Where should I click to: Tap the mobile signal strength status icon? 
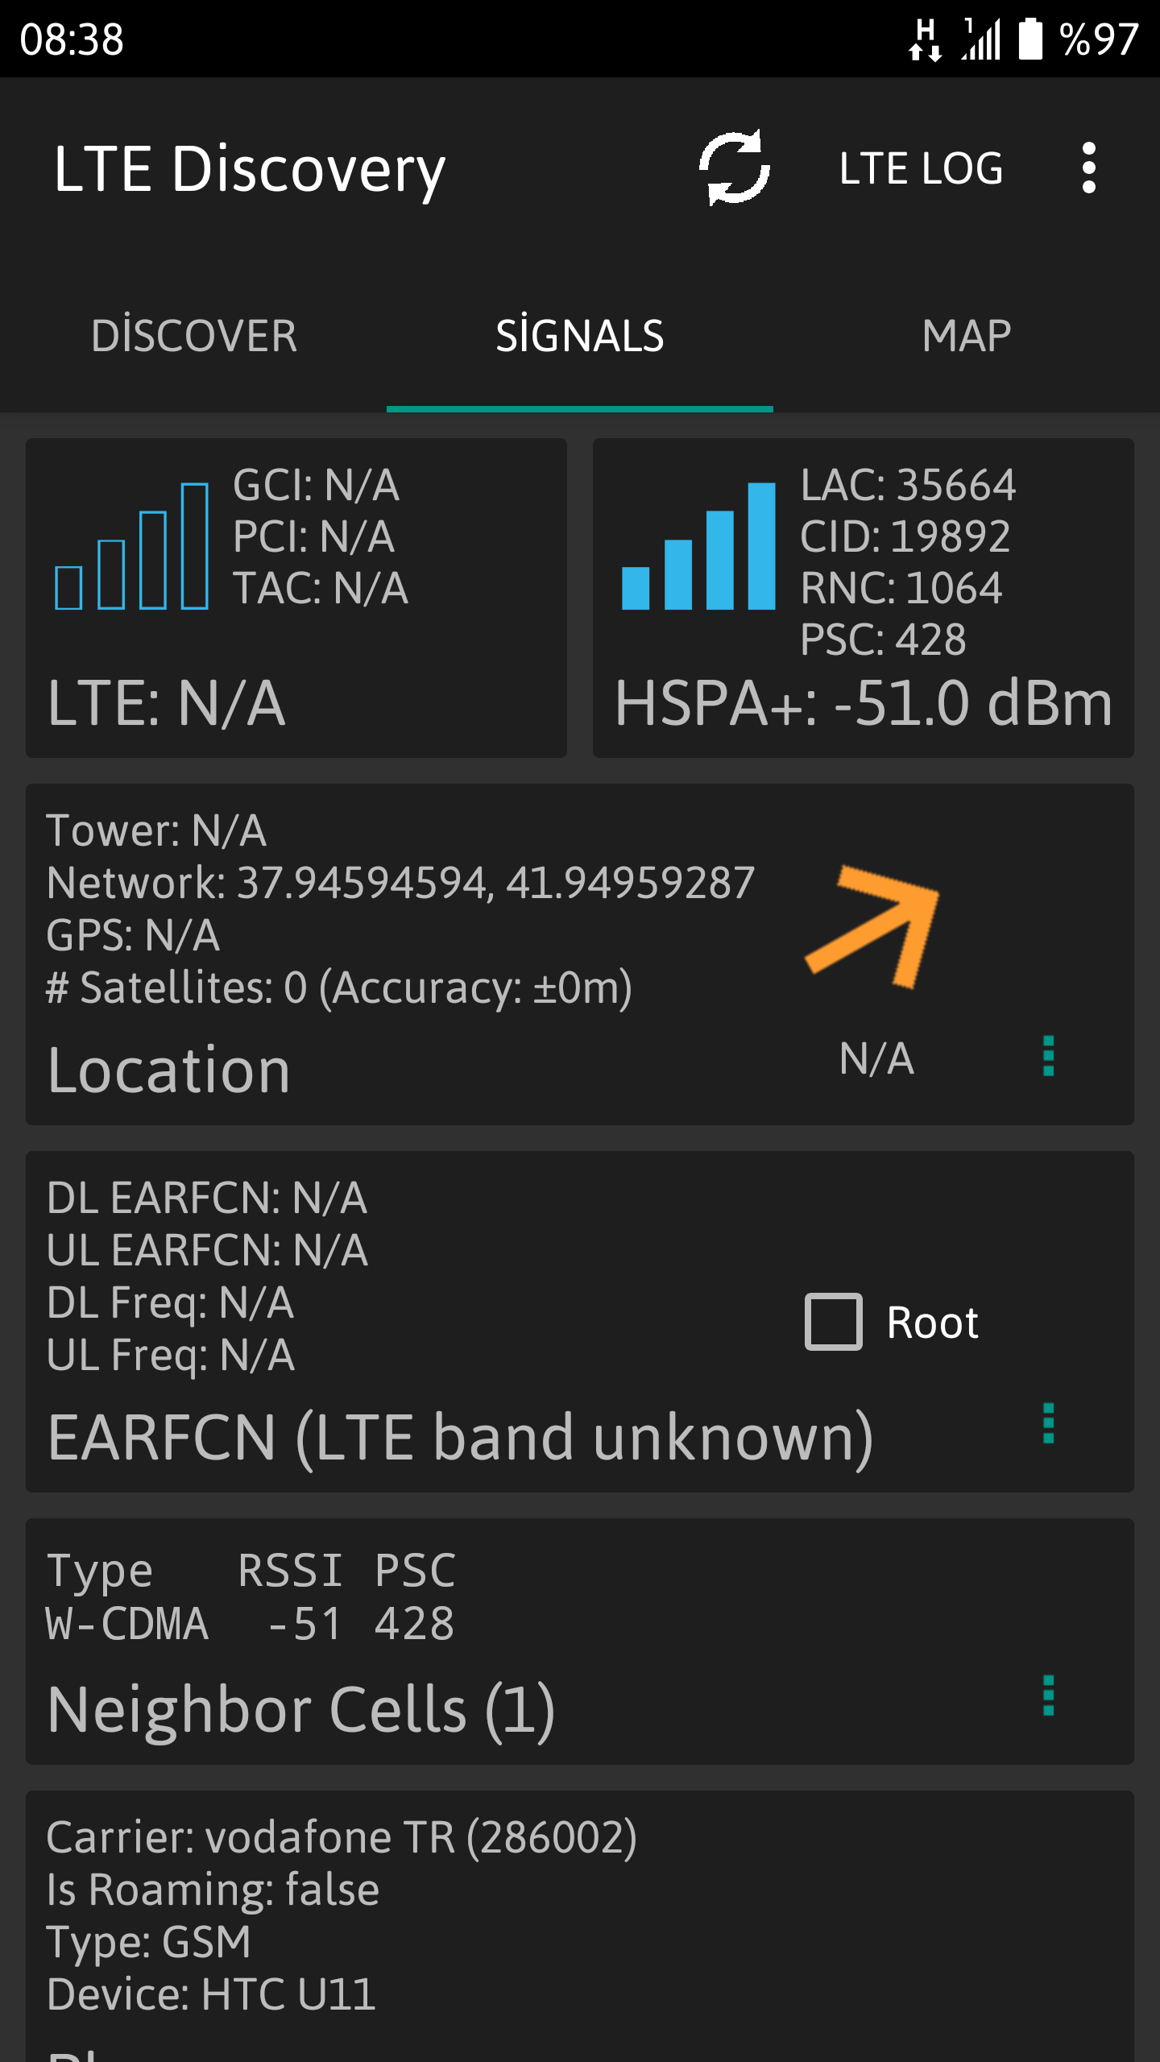(x=981, y=39)
